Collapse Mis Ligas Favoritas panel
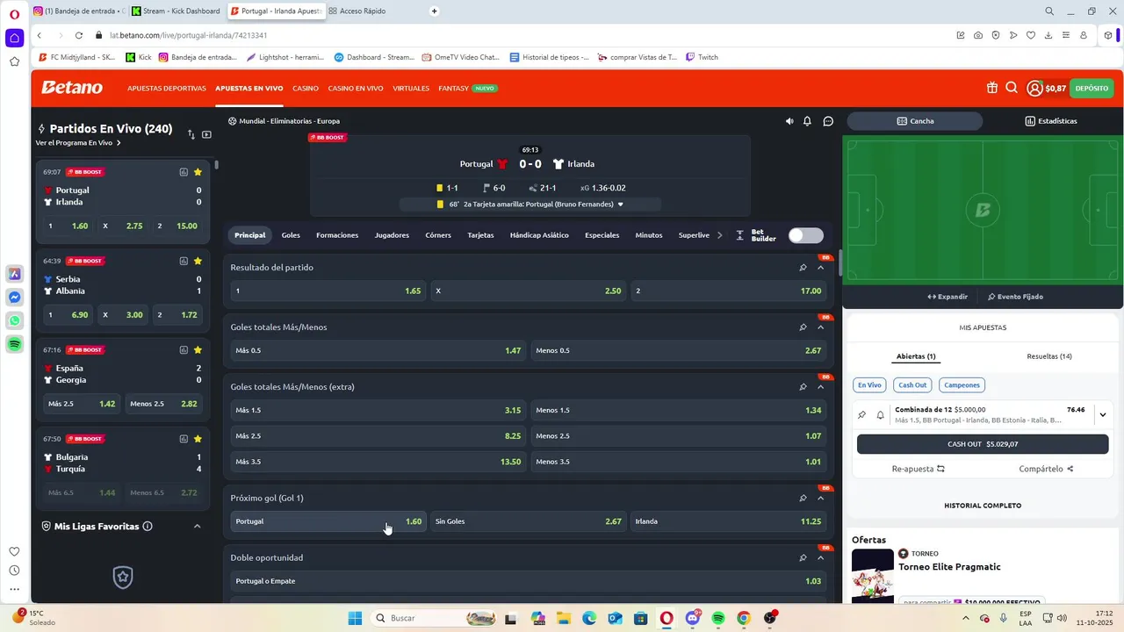 197,527
